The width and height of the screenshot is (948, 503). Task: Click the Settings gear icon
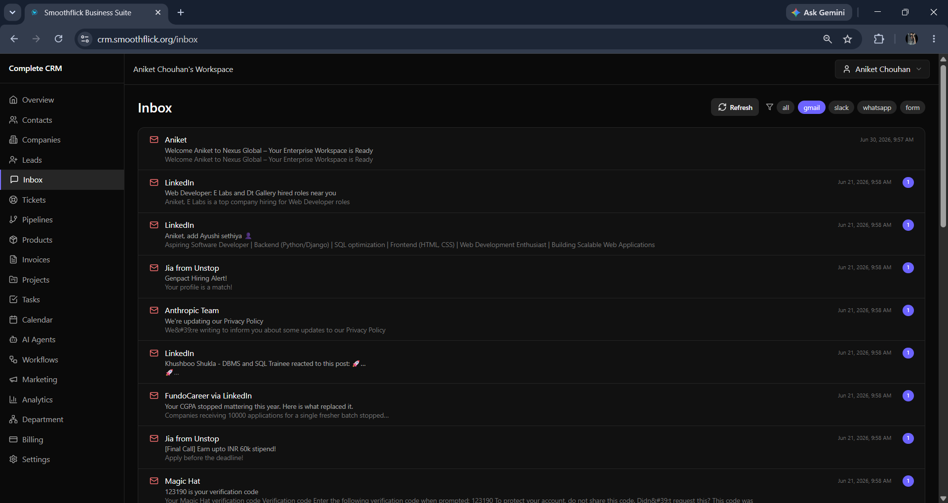13,460
